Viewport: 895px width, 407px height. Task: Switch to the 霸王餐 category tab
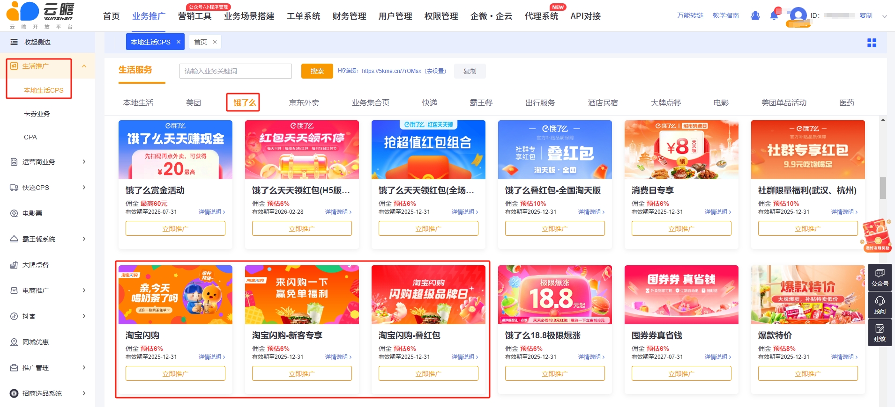pyautogui.click(x=481, y=102)
